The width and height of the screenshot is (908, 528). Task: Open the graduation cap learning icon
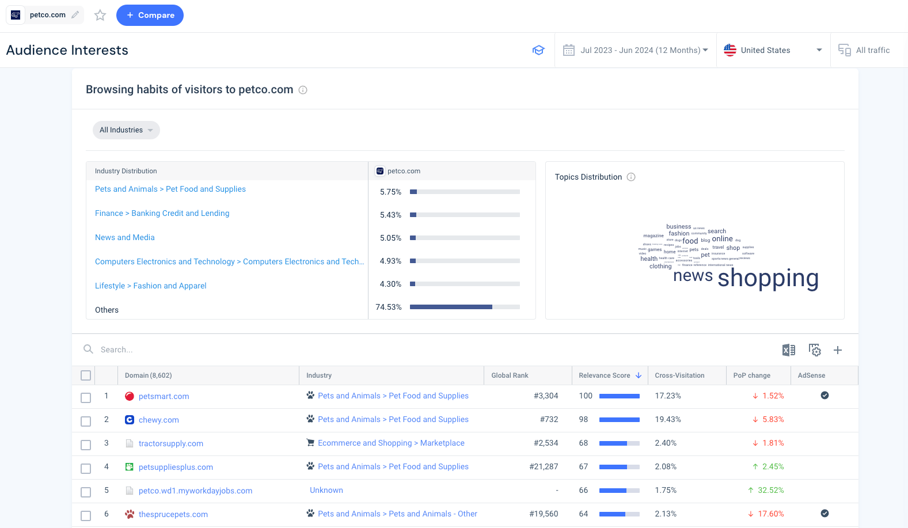538,50
